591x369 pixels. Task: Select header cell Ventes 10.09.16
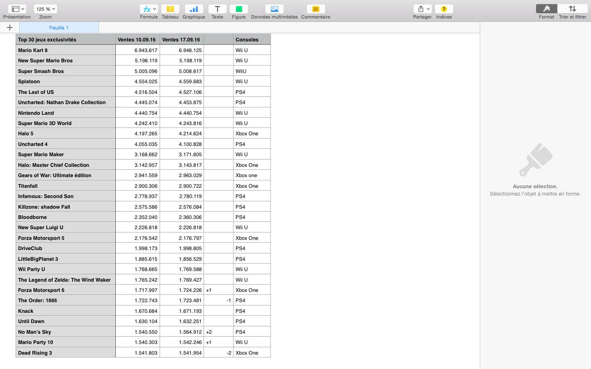[x=137, y=39]
